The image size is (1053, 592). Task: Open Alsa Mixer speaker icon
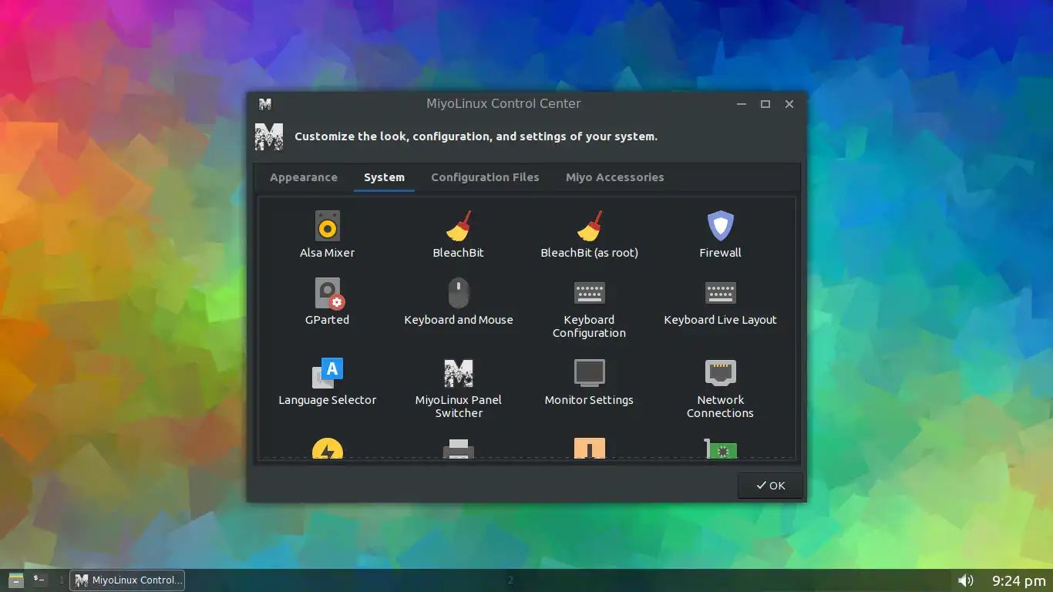(x=328, y=227)
